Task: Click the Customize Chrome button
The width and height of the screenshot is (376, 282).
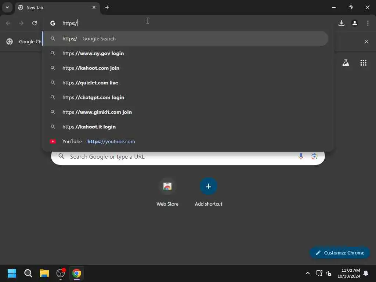Action: [x=340, y=253]
